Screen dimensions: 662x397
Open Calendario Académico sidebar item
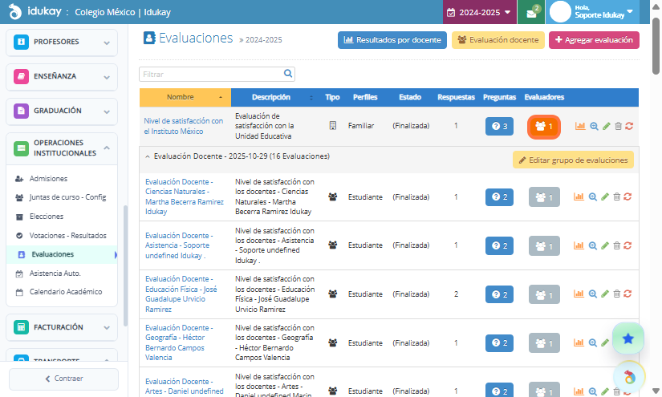66,292
